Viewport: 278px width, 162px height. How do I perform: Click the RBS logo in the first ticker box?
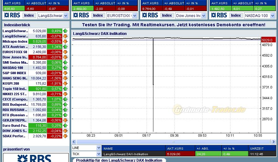[12, 15]
